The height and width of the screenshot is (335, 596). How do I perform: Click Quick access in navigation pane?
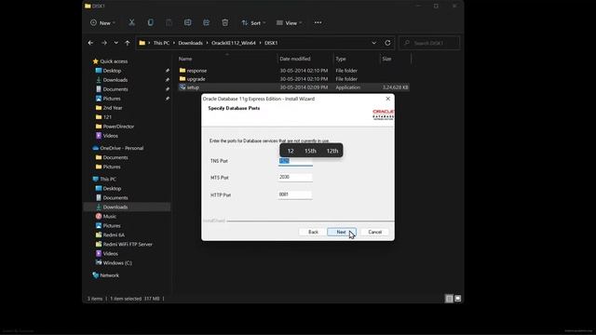pyautogui.click(x=114, y=61)
